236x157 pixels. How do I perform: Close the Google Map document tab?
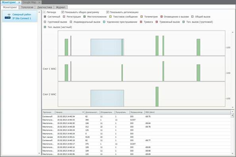[x=39, y=2]
